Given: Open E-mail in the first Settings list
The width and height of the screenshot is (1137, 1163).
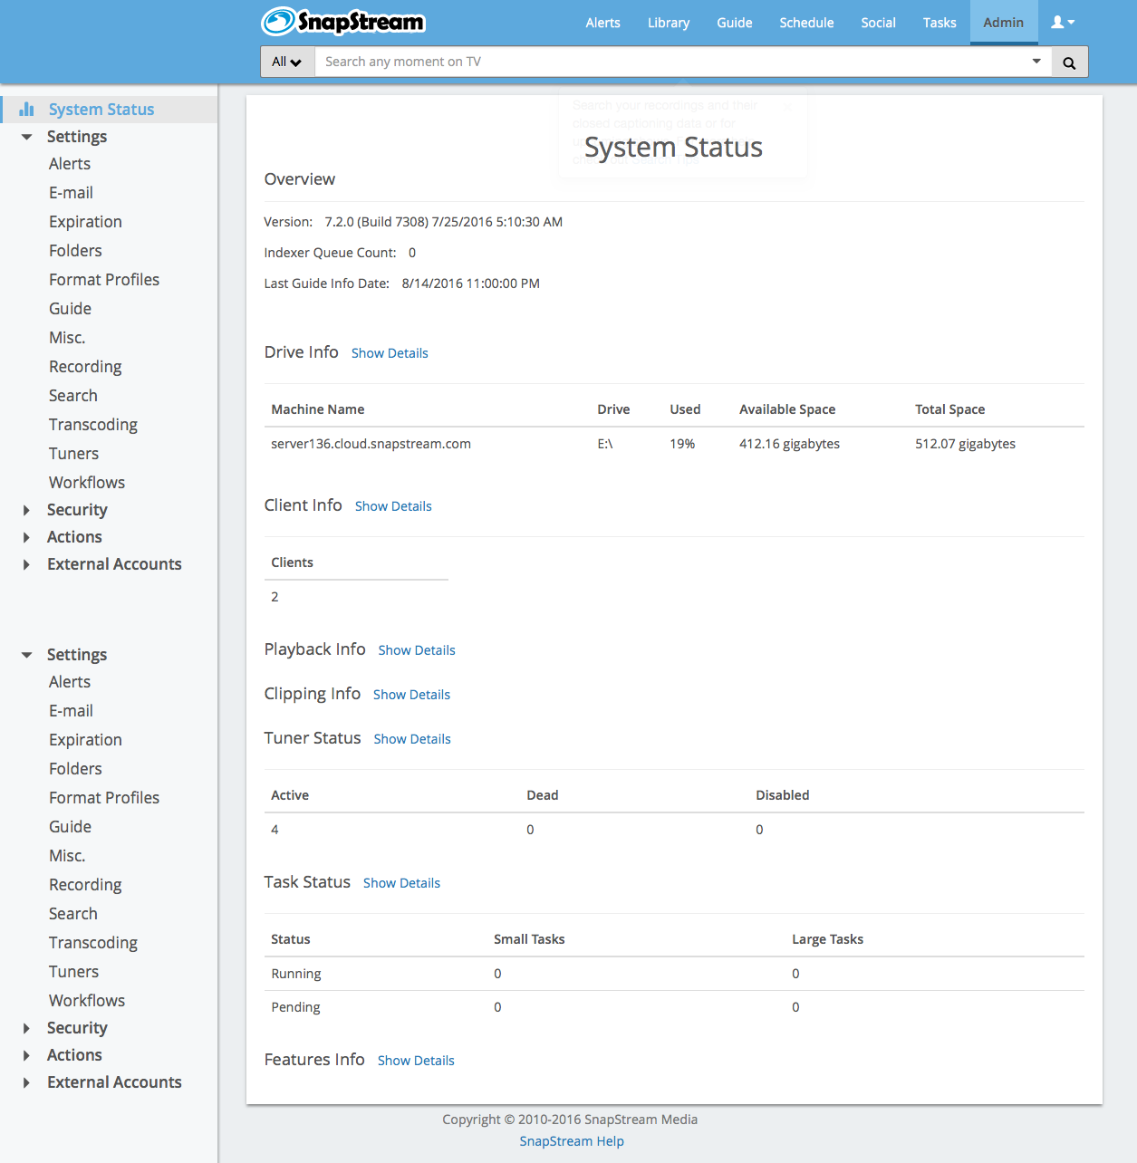Looking at the screenshot, I should (72, 193).
